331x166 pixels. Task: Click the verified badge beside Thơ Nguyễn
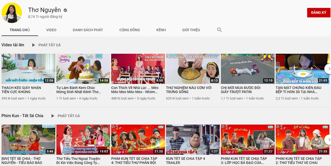[x=65, y=10]
